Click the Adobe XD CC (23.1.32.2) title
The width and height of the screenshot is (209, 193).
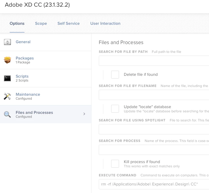pos(37,5)
